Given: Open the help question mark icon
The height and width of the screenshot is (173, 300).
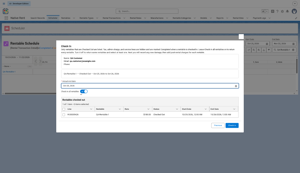Looking at the screenshot, I should tap(277, 11).
